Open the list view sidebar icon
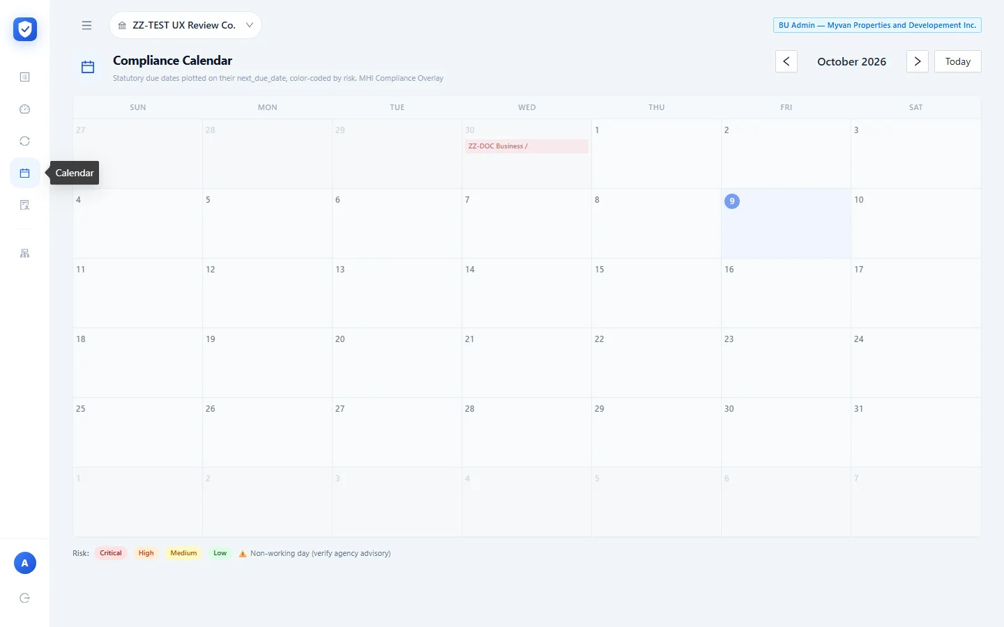The width and height of the screenshot is (1004, 627). click(25, 77)
